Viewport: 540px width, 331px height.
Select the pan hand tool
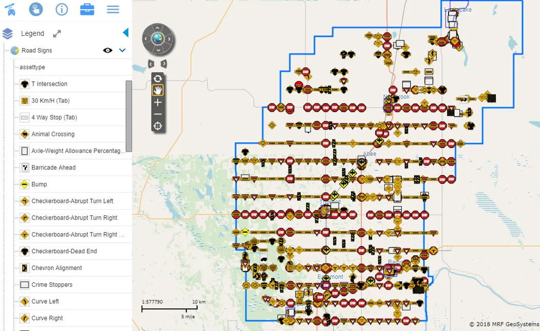click(x=158, y=90)
